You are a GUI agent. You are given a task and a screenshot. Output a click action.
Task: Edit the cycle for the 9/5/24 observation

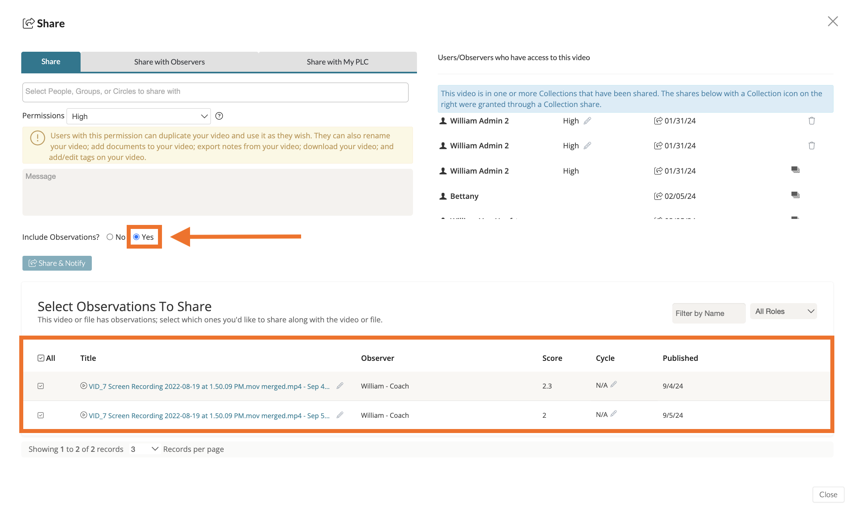click(613, 414)
